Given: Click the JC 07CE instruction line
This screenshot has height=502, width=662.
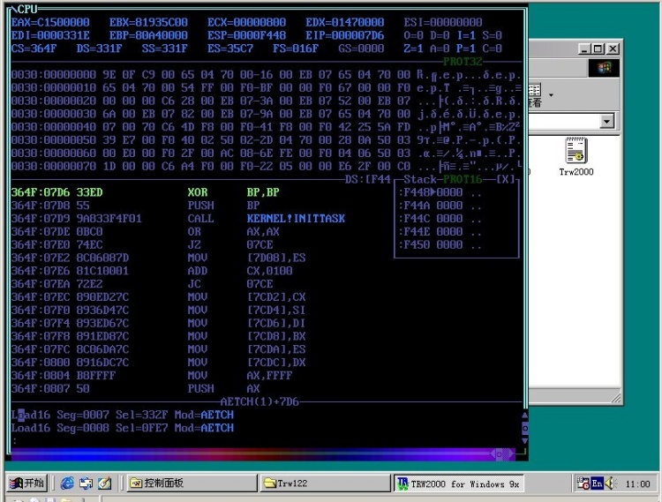Looking at the screenshot, I should [x=142, y=284].
